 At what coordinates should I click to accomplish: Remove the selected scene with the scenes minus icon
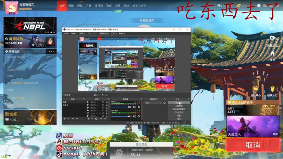point(68,119)
